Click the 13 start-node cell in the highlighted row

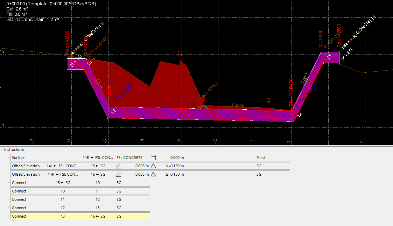pos(62,216)
